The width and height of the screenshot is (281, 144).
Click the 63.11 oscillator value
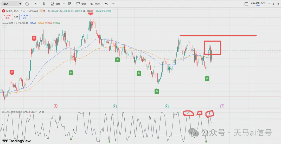tap(35, 112)
